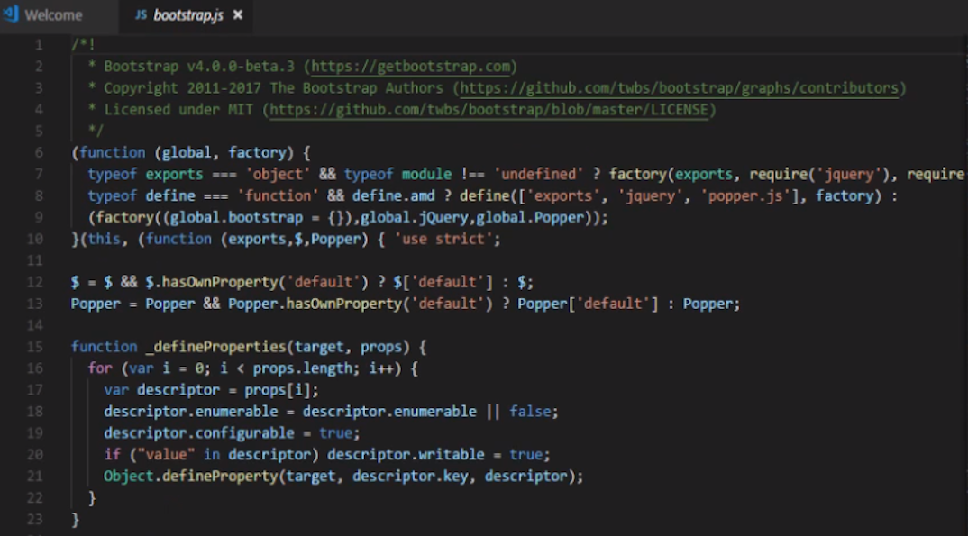The height and width of the screenshot is (536, 968).
Task: Click 'Object.defineProperty' on line 21
Action: click(191, 477)
